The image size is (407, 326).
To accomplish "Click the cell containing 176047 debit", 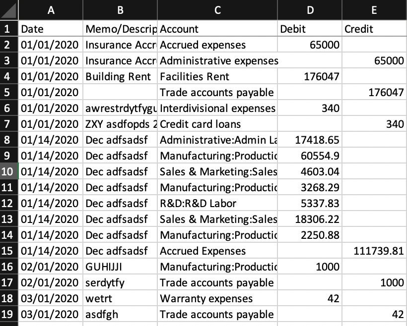I will click(310, 76).
